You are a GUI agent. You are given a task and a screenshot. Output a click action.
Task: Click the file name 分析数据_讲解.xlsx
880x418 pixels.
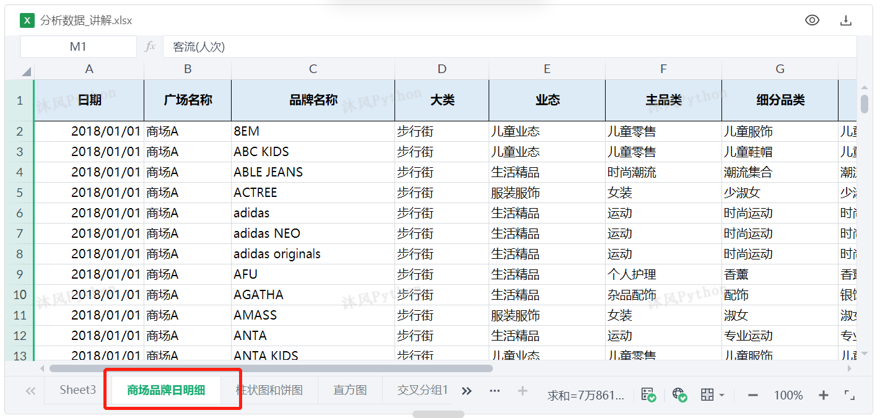pyautogui.click(x=86, y=20)
